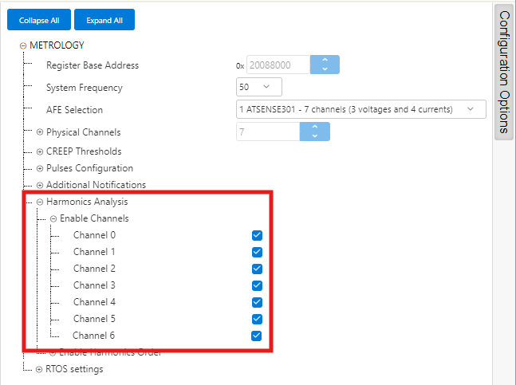Viewport: 516px width, 385px height.
Task: Click the Collapse All button
Action: point(39,20)
